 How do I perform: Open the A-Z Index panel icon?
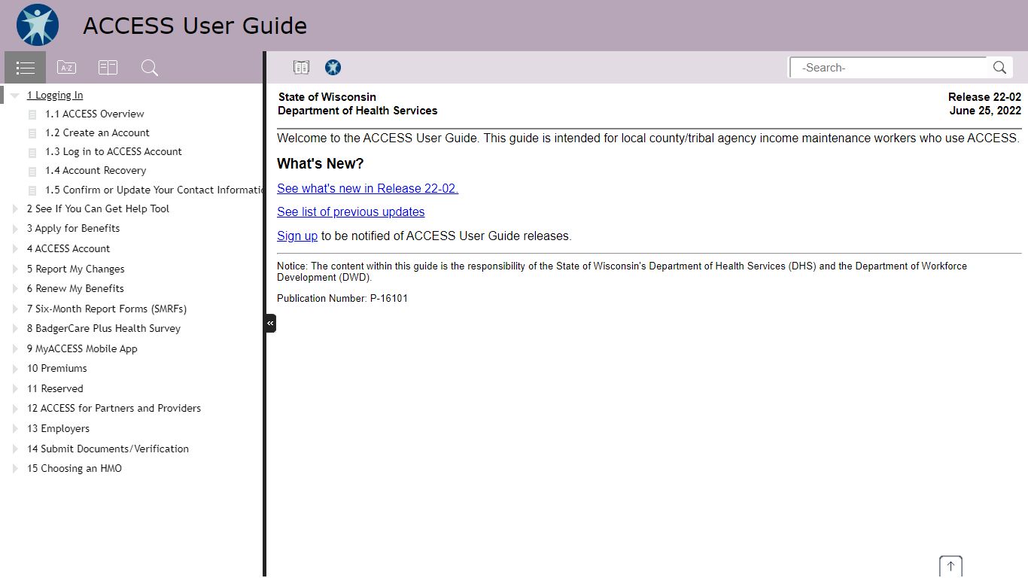66,68
